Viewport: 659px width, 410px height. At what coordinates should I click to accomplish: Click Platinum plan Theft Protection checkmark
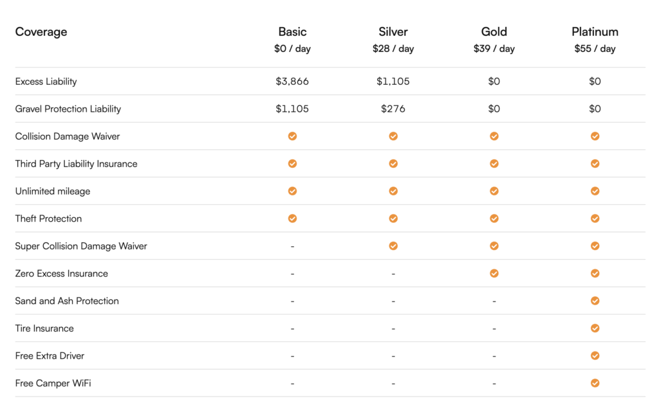point(595,218)
